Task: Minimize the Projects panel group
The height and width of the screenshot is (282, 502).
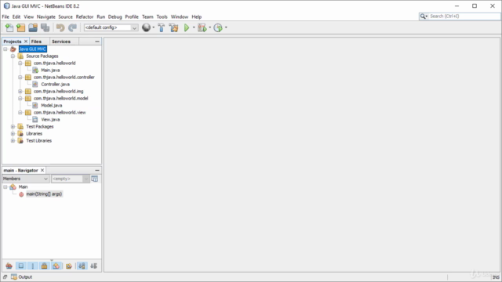Action: (97, 42)
